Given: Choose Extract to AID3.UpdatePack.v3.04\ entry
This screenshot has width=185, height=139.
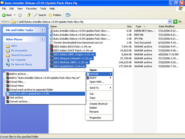Looking at the screenshot, I should pyautogui.click(x=46, y=94).
